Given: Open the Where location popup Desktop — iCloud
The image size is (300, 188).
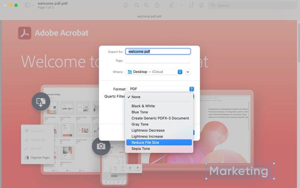Looking at the screenshot, I should pyautogui.click(x=154, y=72).
